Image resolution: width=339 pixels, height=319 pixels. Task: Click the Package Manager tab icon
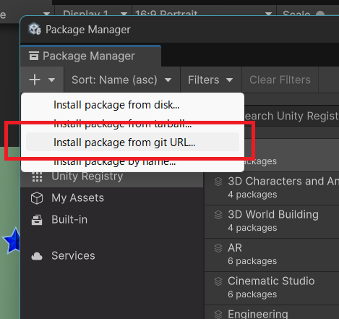pos(34,56)
